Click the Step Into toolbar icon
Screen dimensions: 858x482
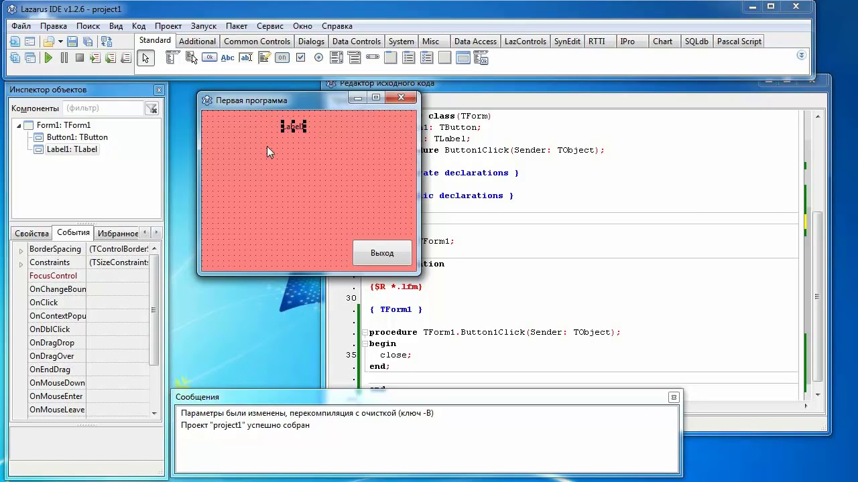pyautogui.click(x=95, y=58)
